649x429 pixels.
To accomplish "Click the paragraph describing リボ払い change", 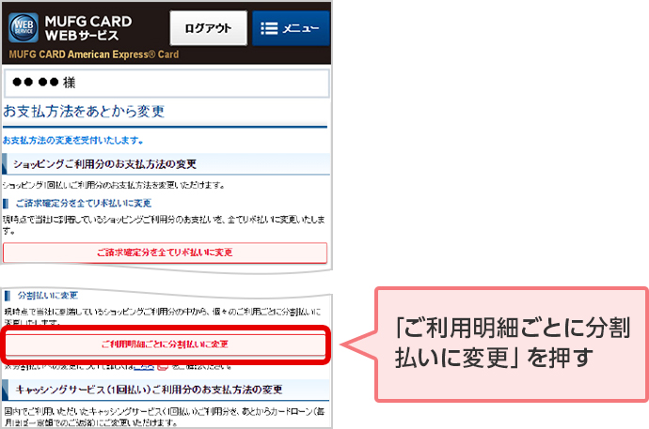I will click(165, 223).
